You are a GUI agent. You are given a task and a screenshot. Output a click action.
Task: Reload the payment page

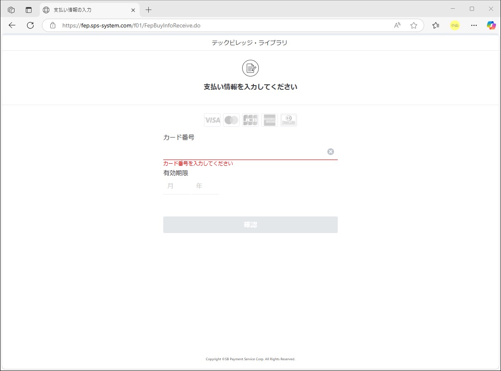pyautogui.click(x=30, y=25)
